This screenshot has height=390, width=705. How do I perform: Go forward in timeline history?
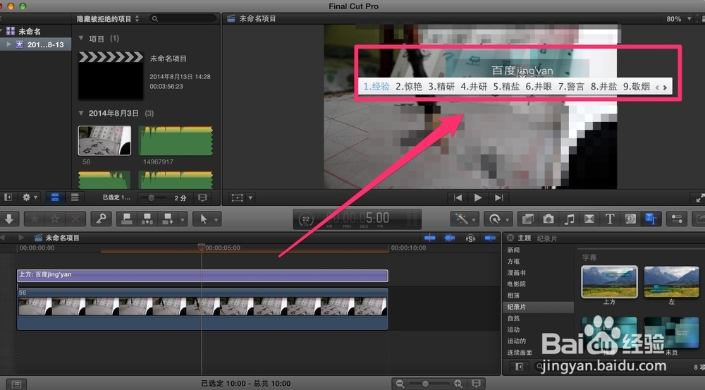point(21,238)
